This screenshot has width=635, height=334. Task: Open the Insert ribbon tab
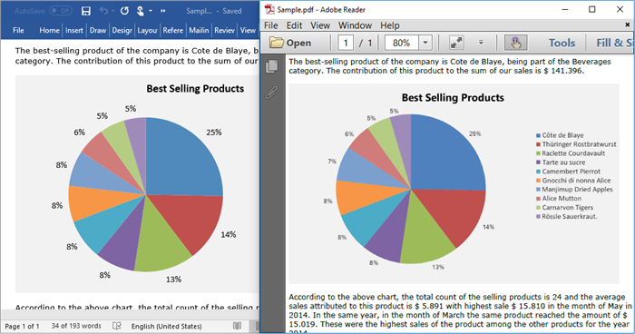pos(74,30)
